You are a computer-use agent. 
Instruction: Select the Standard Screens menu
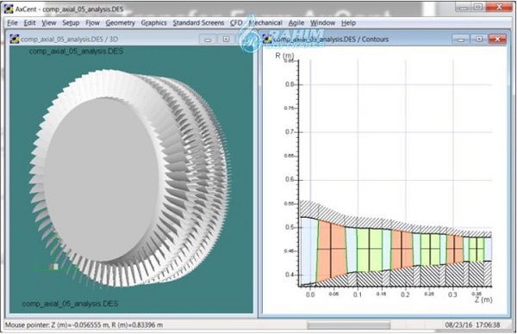[198, 22]
